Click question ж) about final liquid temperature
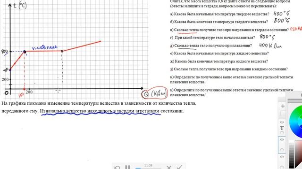Screen dimensions: 302x169 [219, 61]
